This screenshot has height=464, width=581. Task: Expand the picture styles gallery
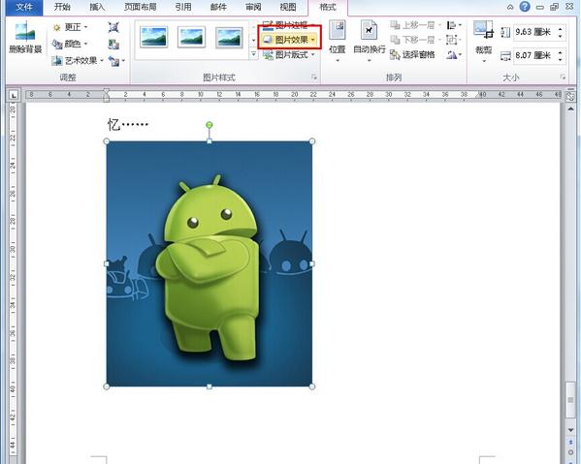click(253, 54)
